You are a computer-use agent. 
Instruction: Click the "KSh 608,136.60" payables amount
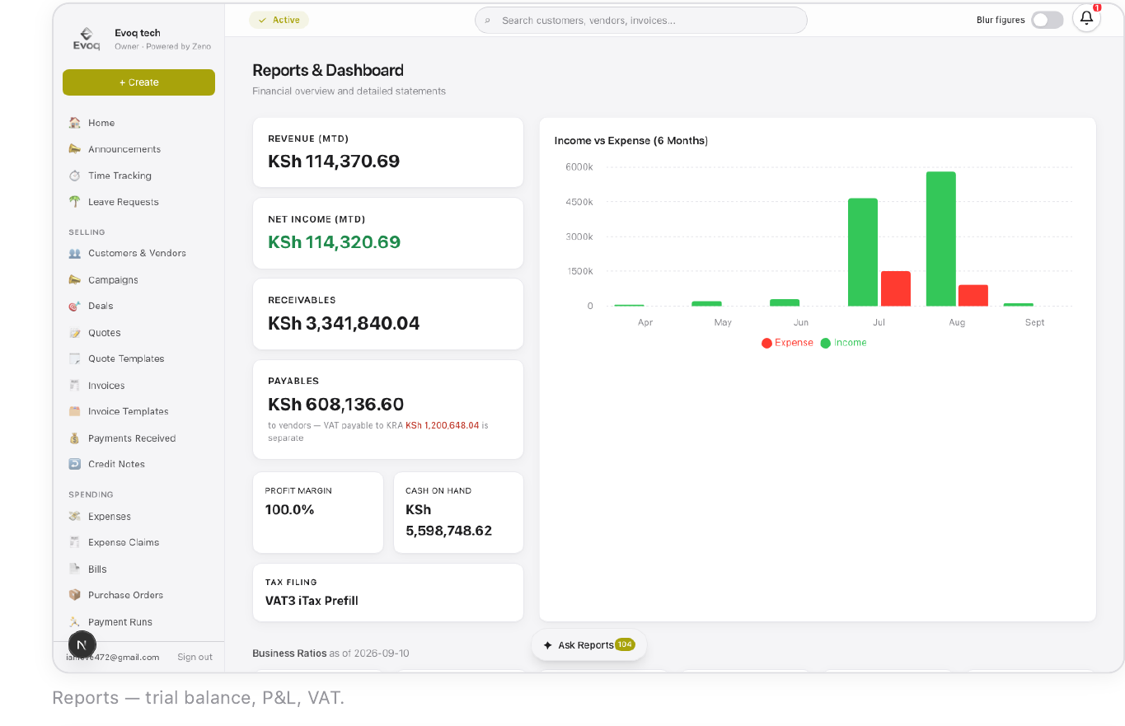[336, 405]
